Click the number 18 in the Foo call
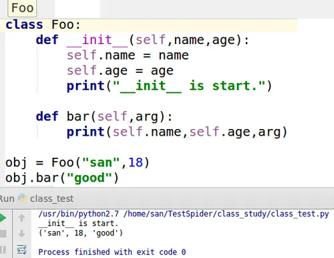The image size is (334, 258). 136,162
